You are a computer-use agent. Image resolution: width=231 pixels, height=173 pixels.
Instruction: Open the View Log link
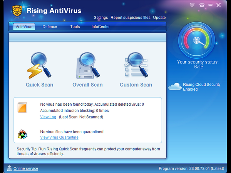tap(48, 117)
